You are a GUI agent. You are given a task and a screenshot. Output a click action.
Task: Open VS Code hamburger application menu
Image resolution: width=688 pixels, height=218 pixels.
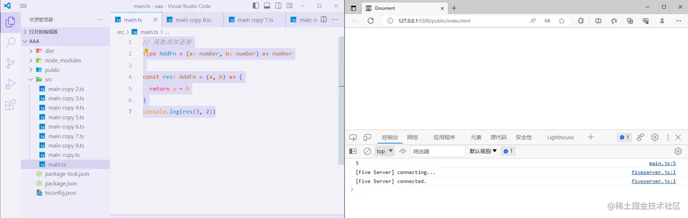click(x=23, y=6)
